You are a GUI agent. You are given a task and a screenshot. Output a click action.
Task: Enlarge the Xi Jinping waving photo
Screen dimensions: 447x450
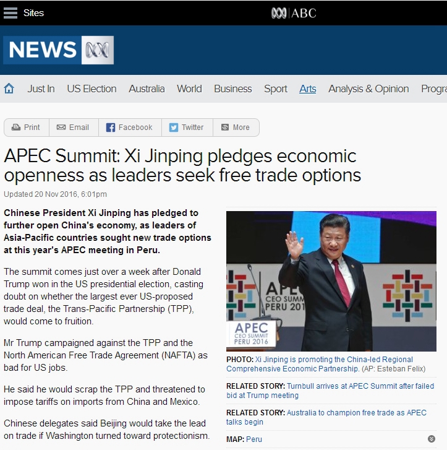point(331,281)
